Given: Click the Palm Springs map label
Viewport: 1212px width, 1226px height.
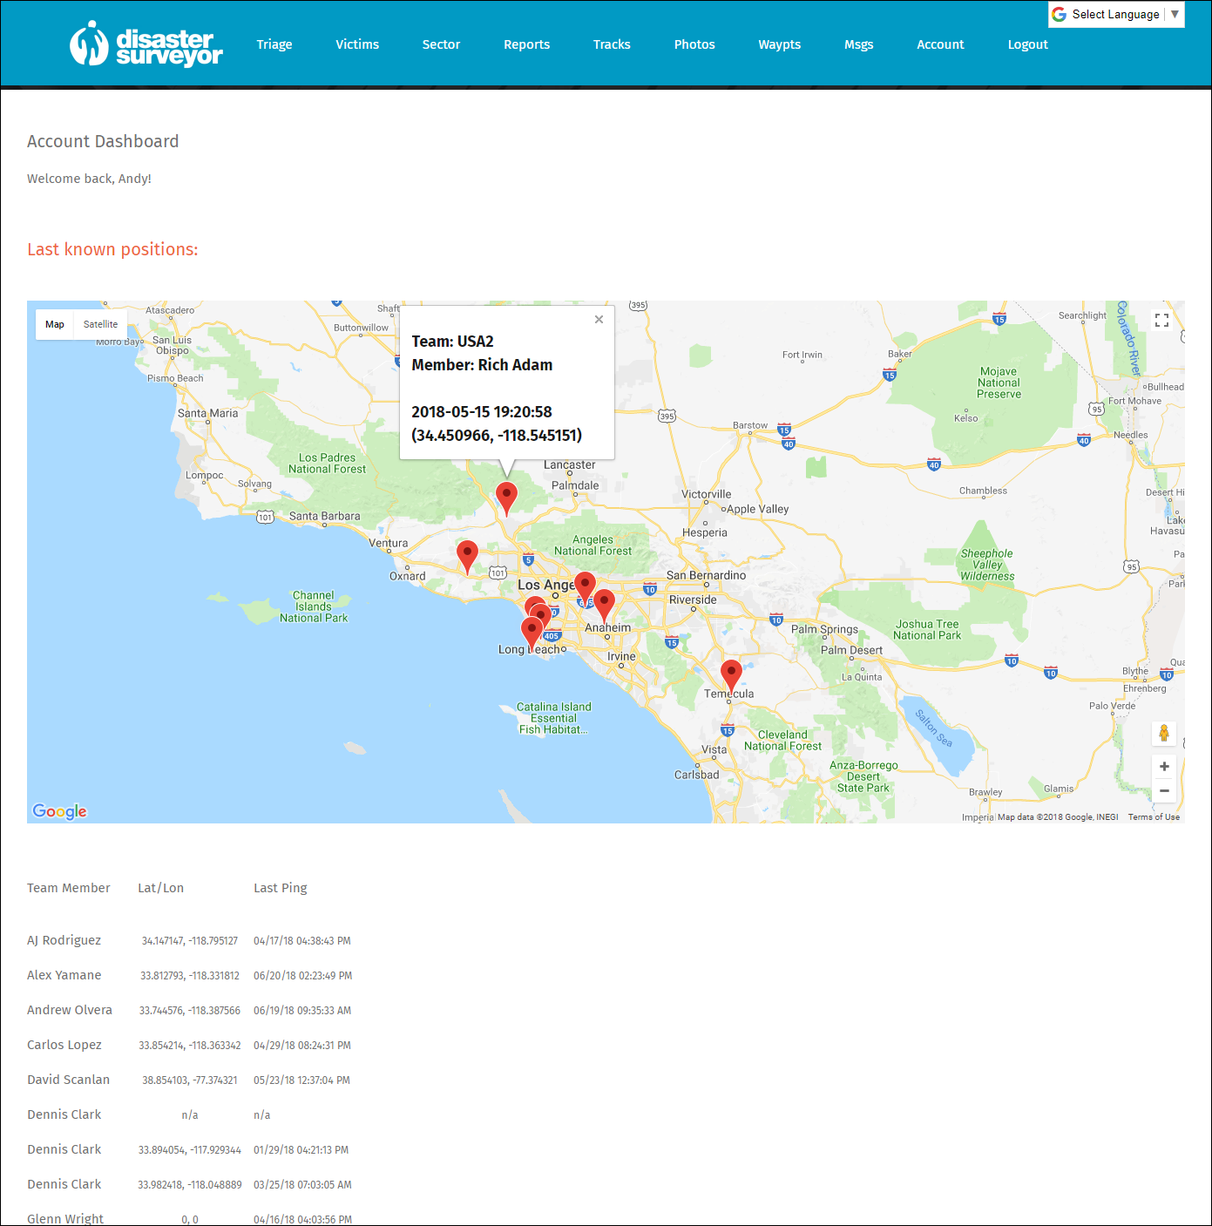Looking at the screenshot, I should [x=824, y=629].
